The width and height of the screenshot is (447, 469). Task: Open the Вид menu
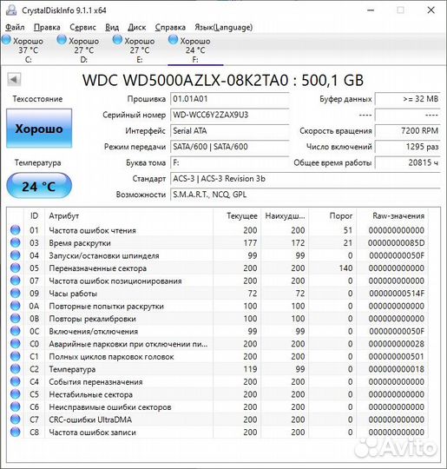click(x=112, y=27)
